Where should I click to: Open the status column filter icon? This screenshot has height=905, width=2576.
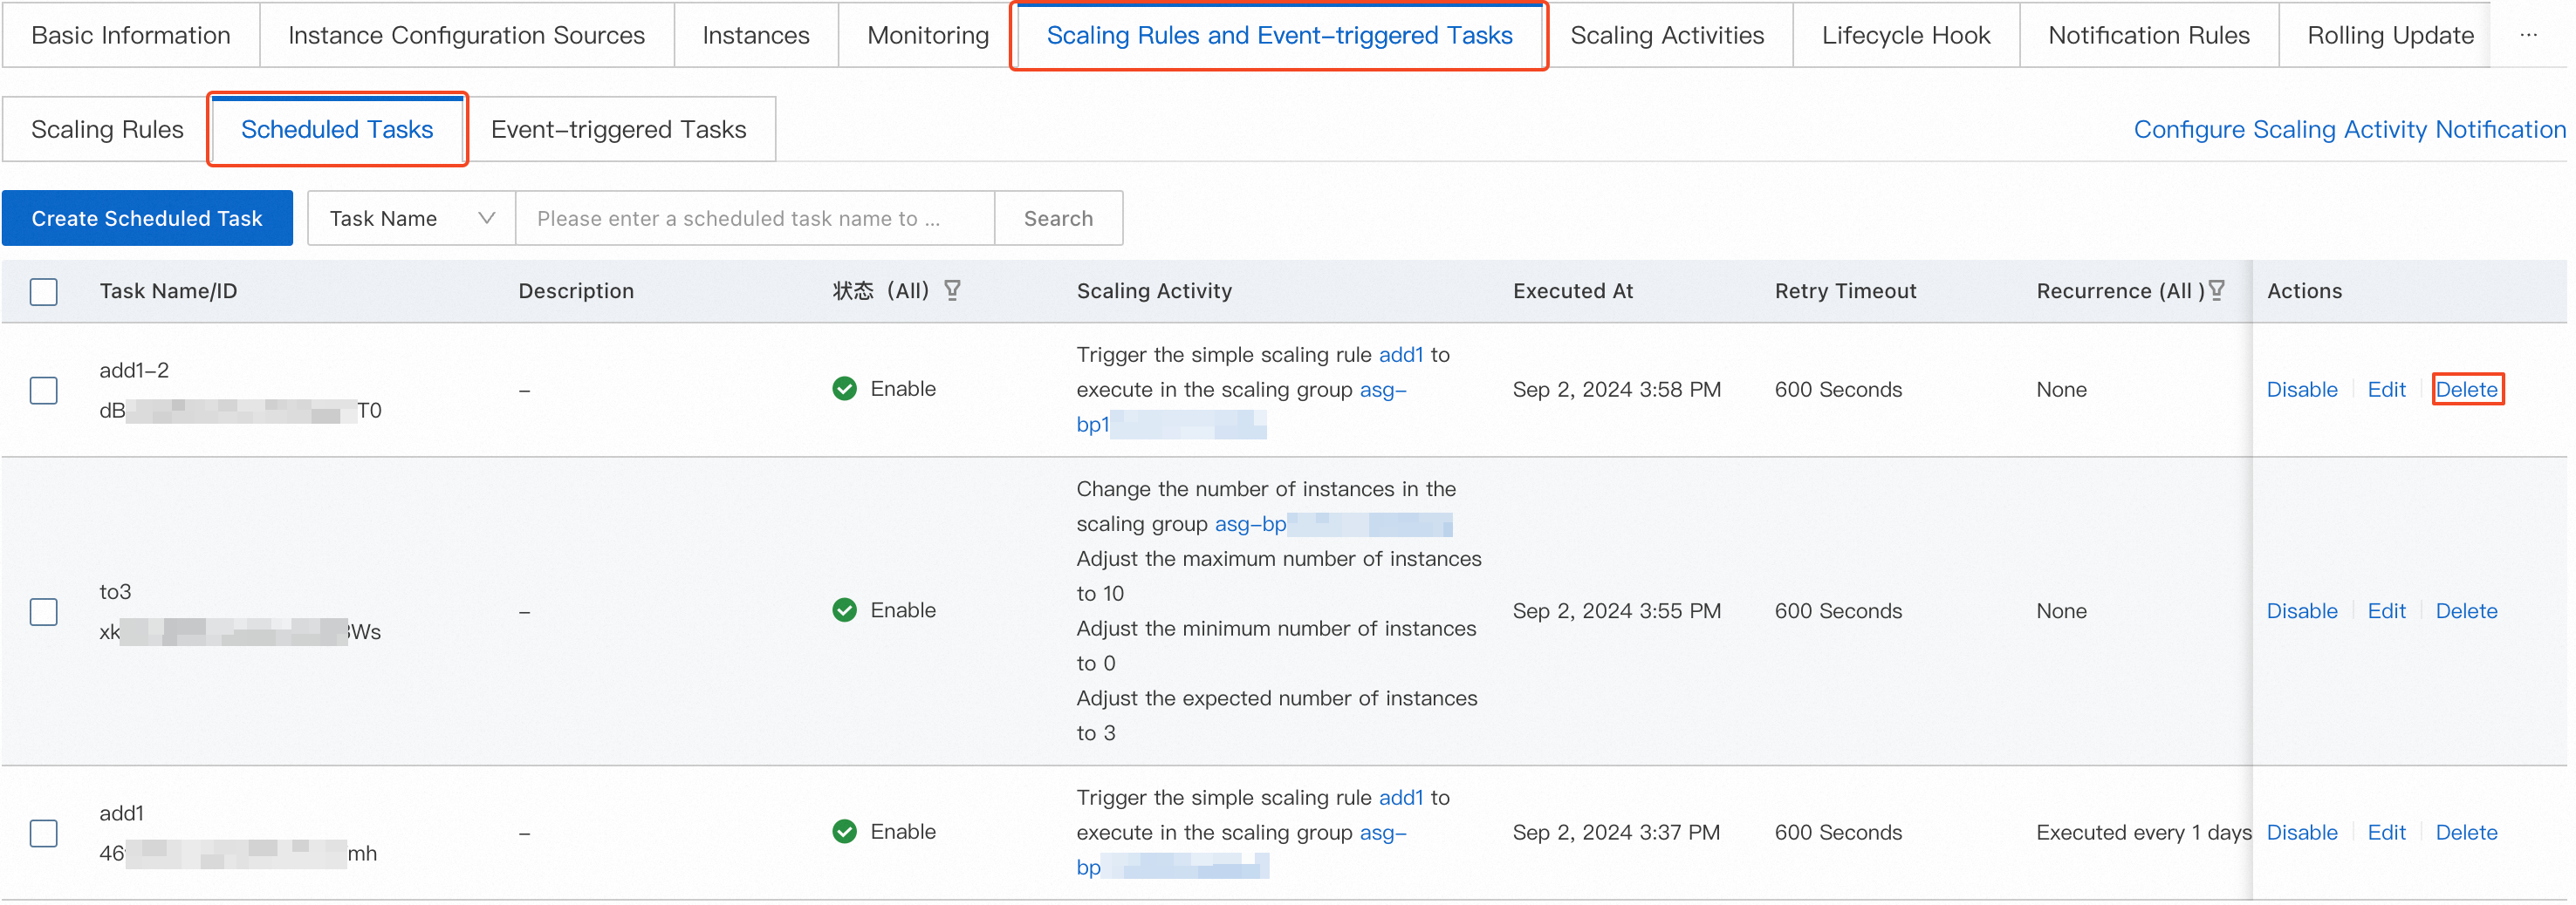coord(952,290)
